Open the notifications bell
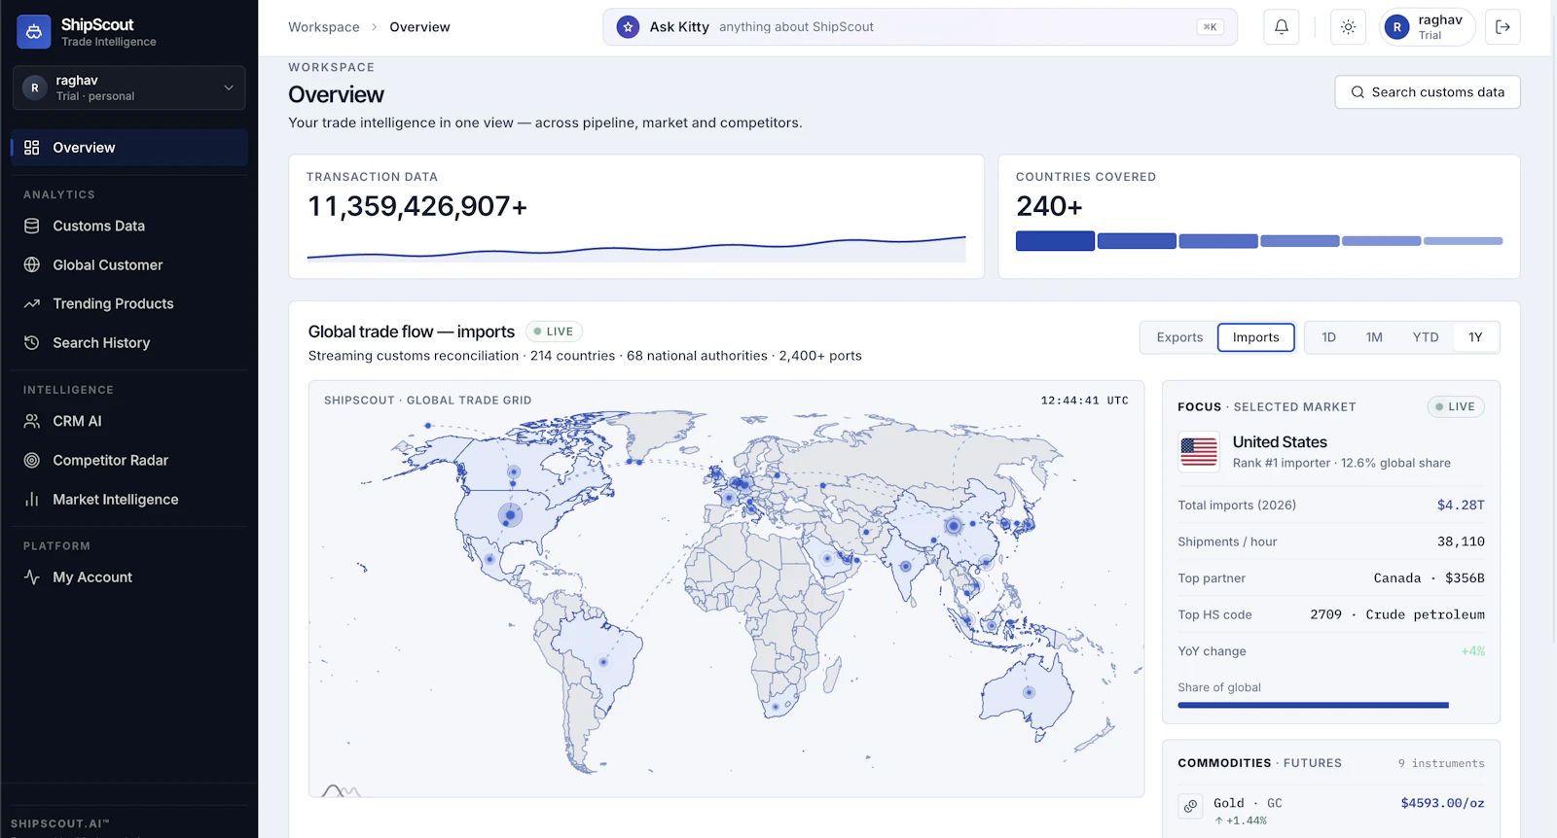Viewport: 1557px width, 838px height. 1282,27
